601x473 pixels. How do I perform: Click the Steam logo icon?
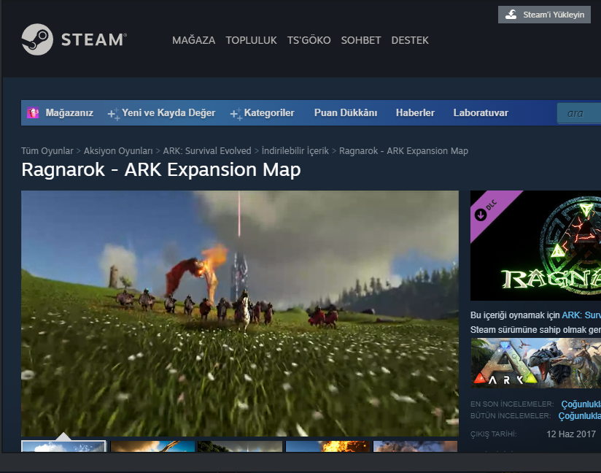[x=37, y=39]
